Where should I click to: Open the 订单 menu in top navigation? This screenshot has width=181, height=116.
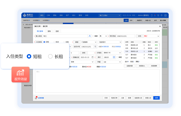[48, 15]
